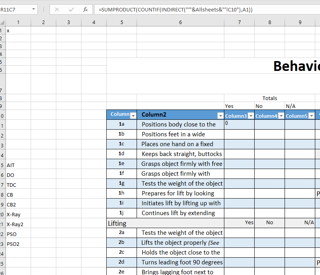Screen dimensions: 320x275
Task: Select 'Grasps object firmly with free' cell
Action: pyautogui.click(x=180, y=164)
